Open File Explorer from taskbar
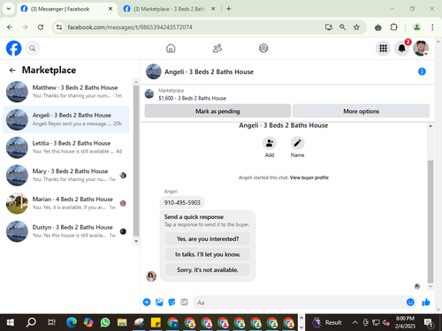442x331 pixels. (x=122, y=322)
